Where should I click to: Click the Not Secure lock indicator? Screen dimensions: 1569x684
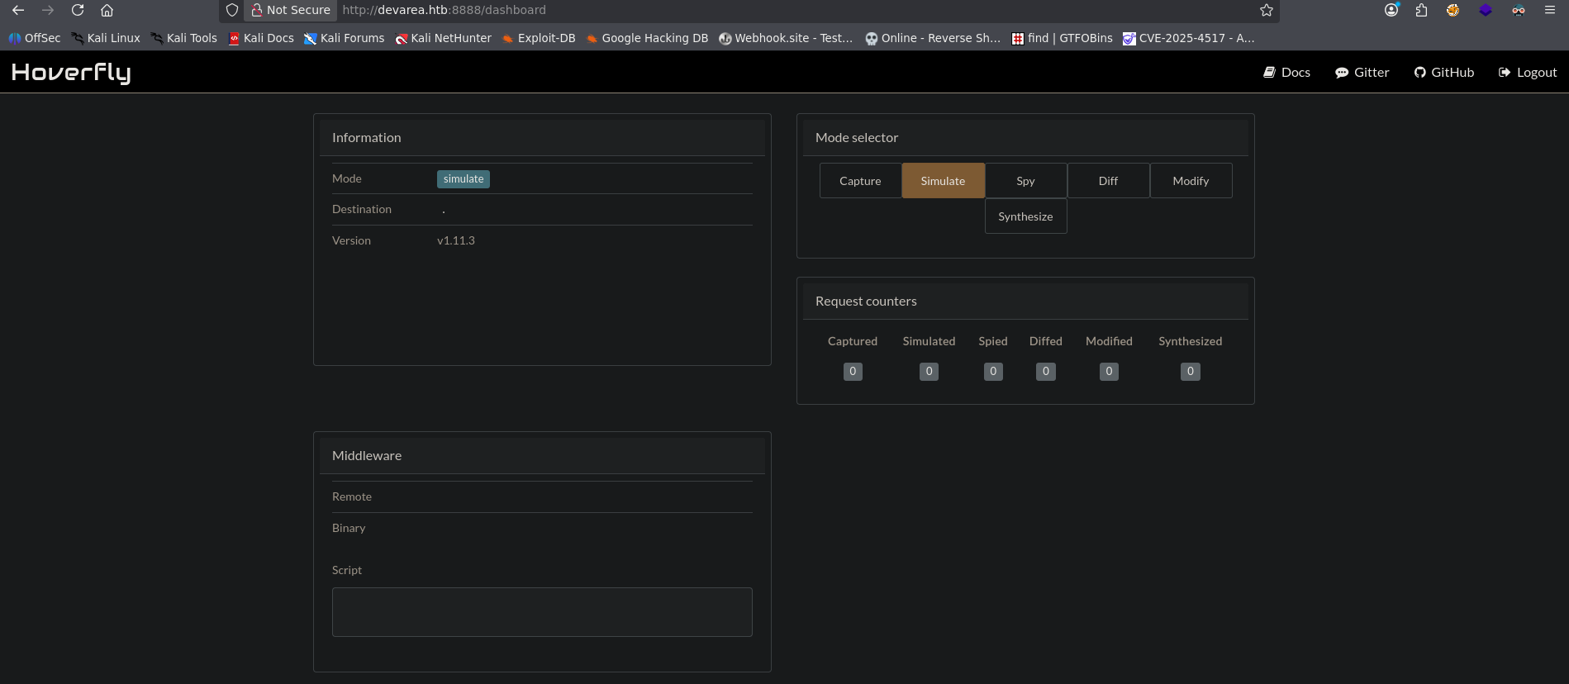[x=291, y=10]
